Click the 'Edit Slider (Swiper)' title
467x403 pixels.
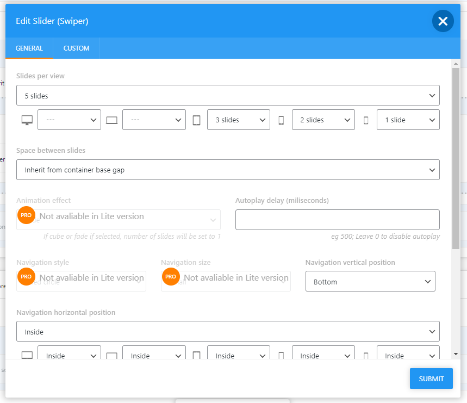(x=52, y=21)
